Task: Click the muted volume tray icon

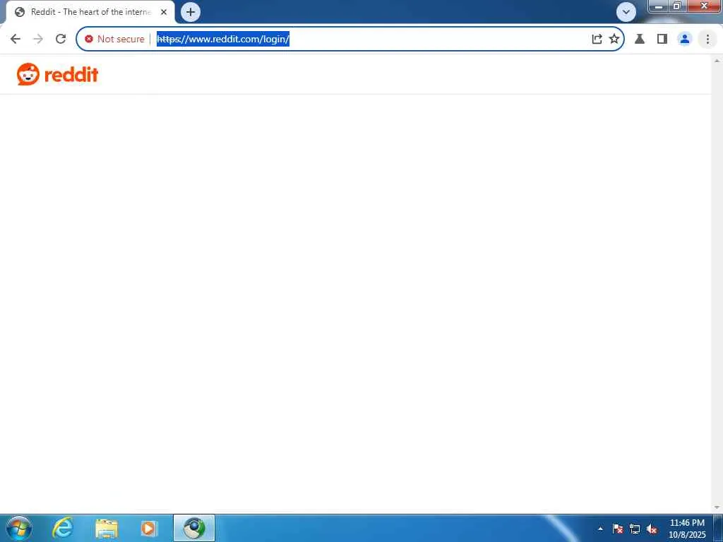Action: pyautogui.click(x=652, y=529)
